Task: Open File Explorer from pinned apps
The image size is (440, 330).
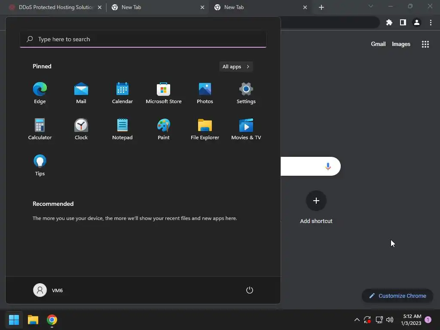Action: pyautogui.click(x=205, y=129)
